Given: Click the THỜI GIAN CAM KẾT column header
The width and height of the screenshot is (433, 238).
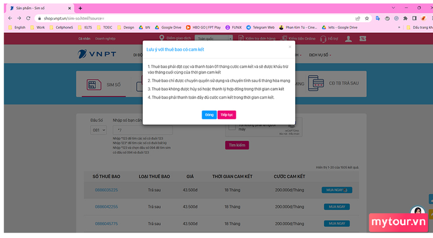Looking at the screenshot, I should click(232, 176).
